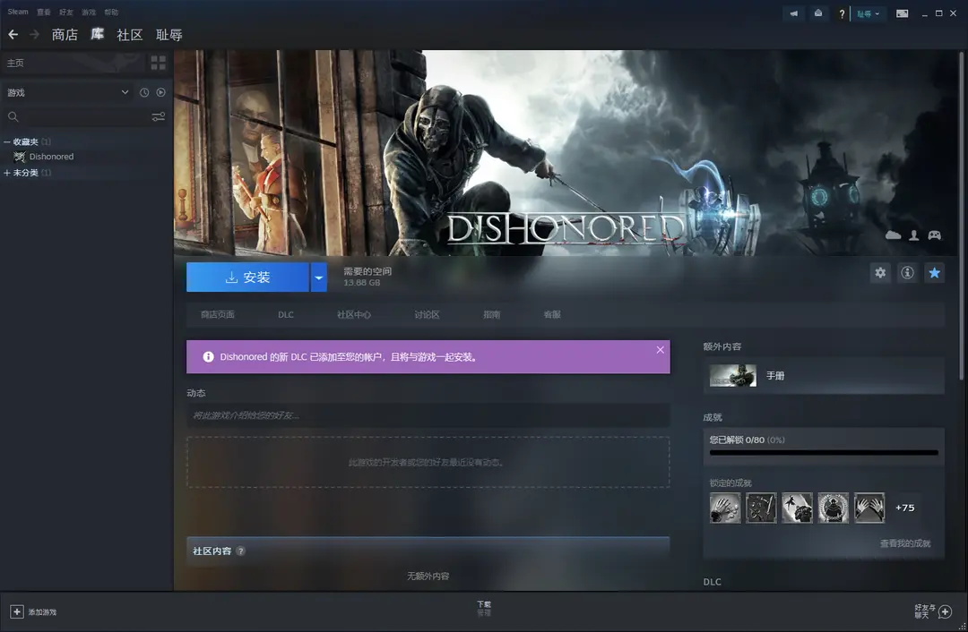Expand the 游戏 filter dropdown
The width and height of the screenshot is (968, 632).
pos(125,92)
